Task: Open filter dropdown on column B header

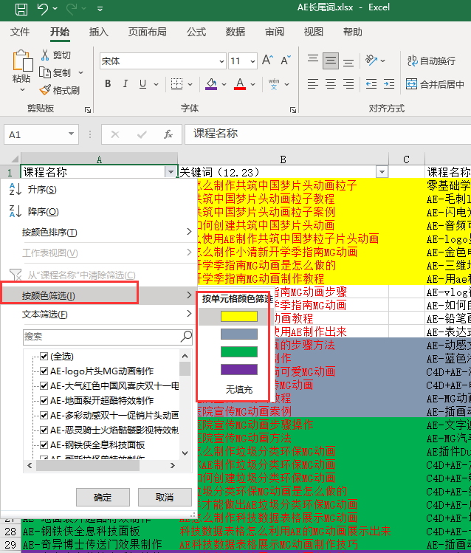Action: pyautogui.click(x=382, y=172)
